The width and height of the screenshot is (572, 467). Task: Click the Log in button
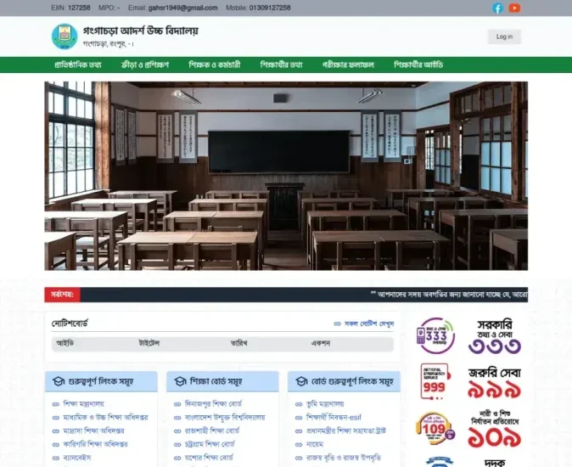[x=504, y=37]
